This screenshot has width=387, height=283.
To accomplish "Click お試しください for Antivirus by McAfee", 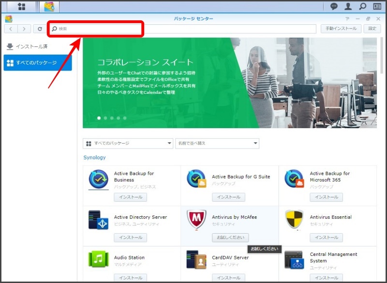I will click(x=230, y=238).
